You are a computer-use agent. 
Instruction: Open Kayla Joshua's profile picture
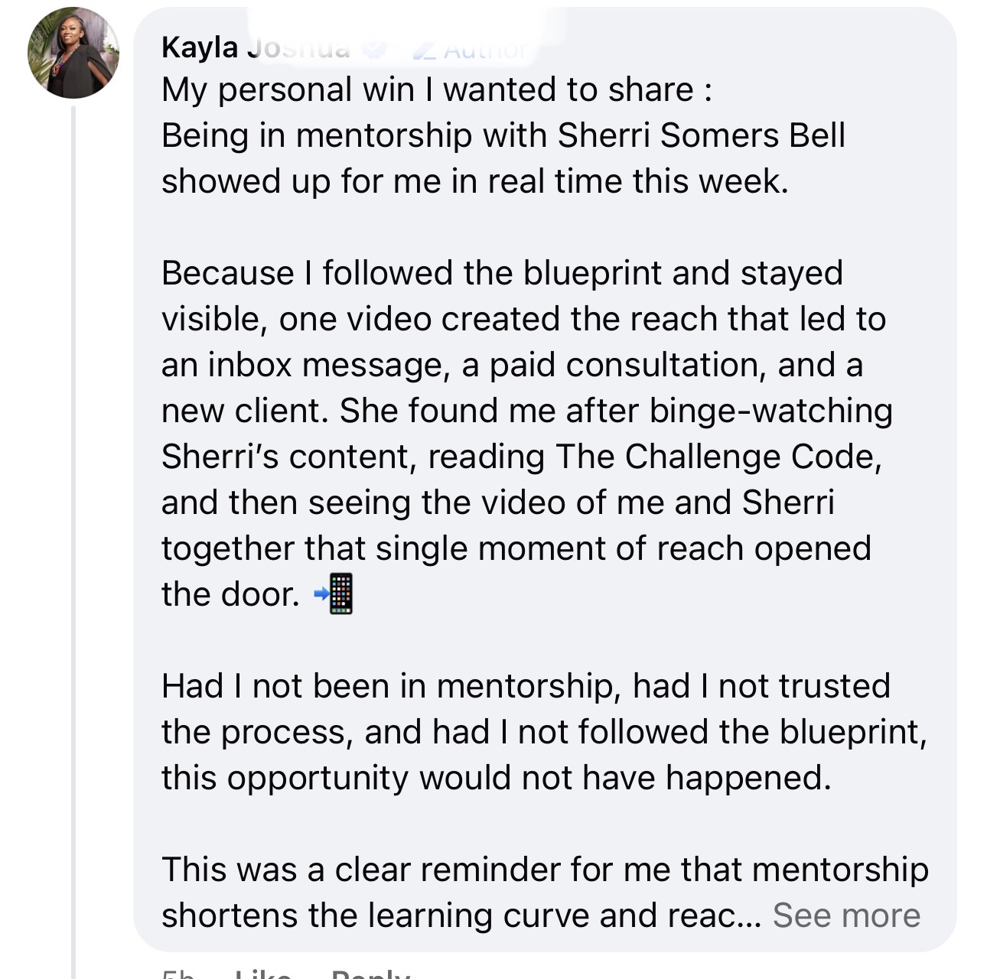pos(73,53)
